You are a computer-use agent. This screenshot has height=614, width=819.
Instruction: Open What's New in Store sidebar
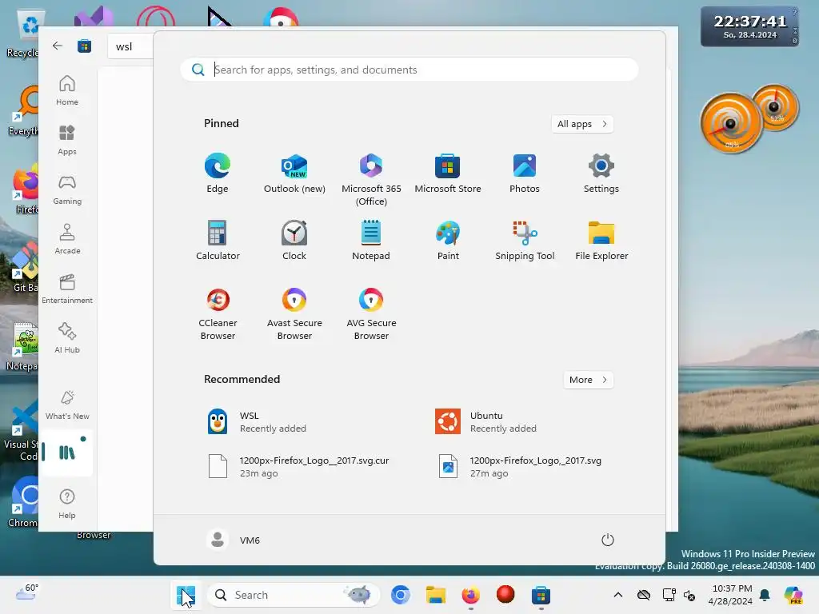click(67, 405)
